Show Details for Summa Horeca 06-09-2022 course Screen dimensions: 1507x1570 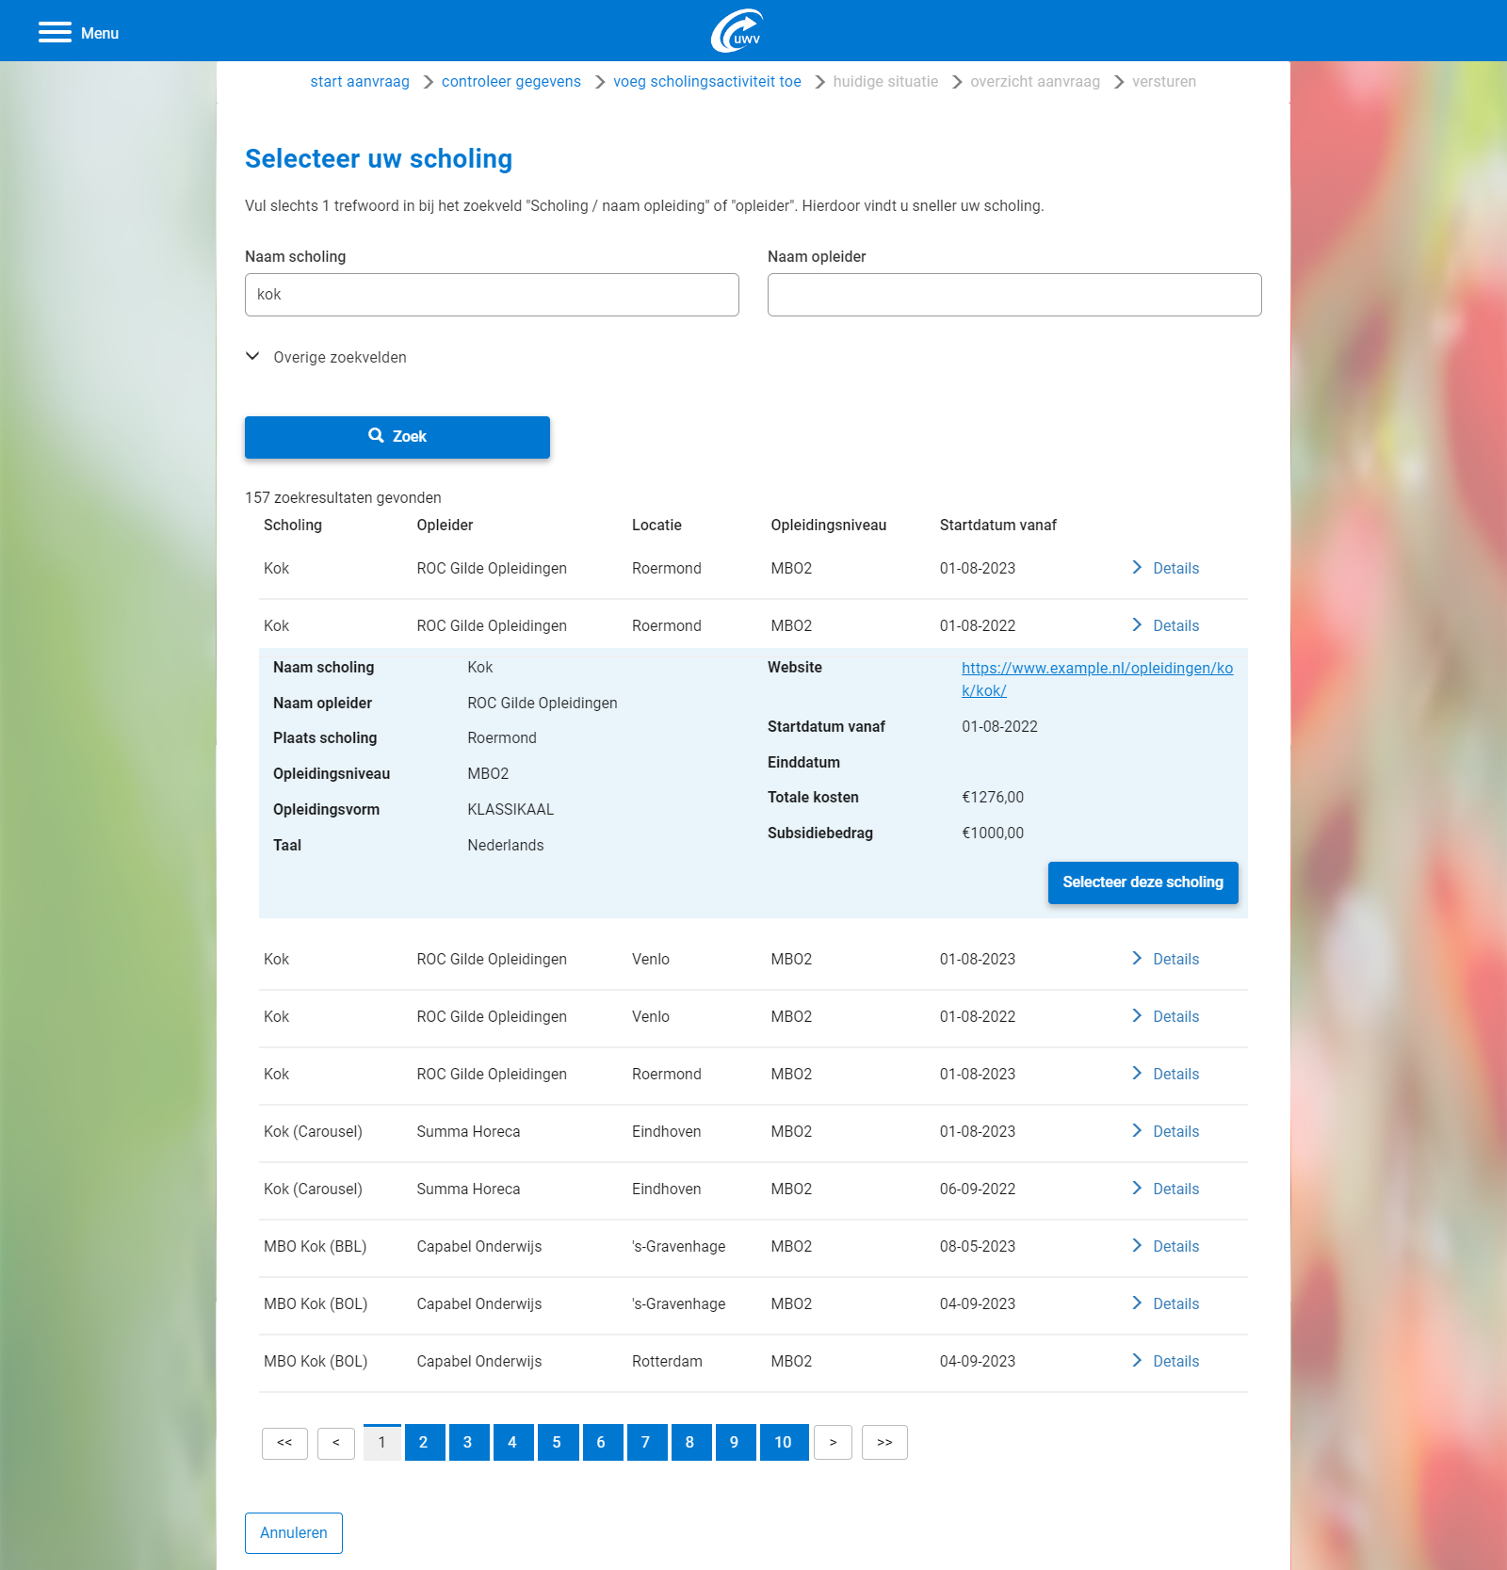pos(1165,1189)
